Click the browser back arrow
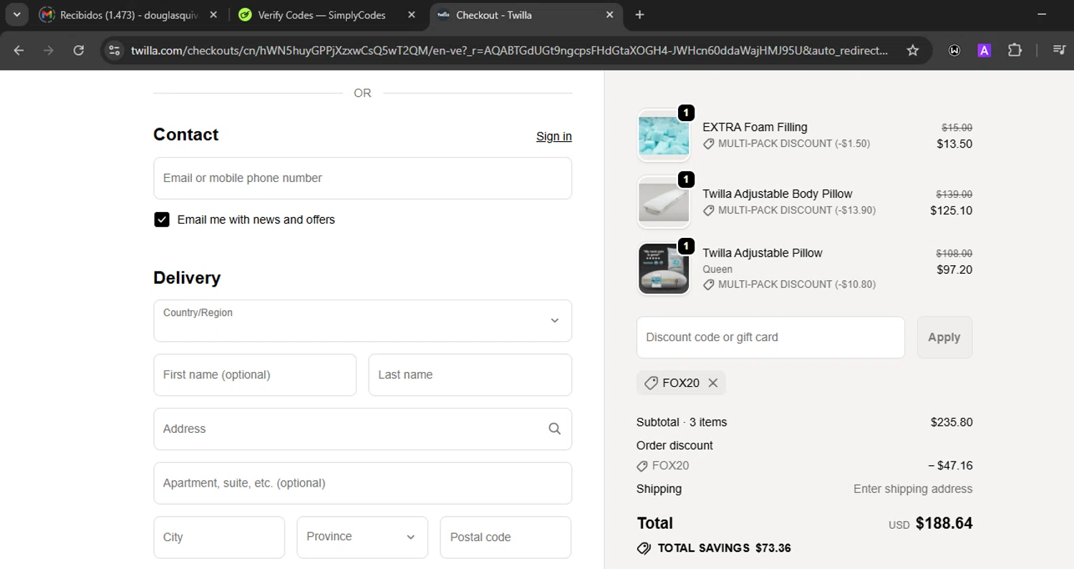The image size is (1074, 569). [19, 50]
